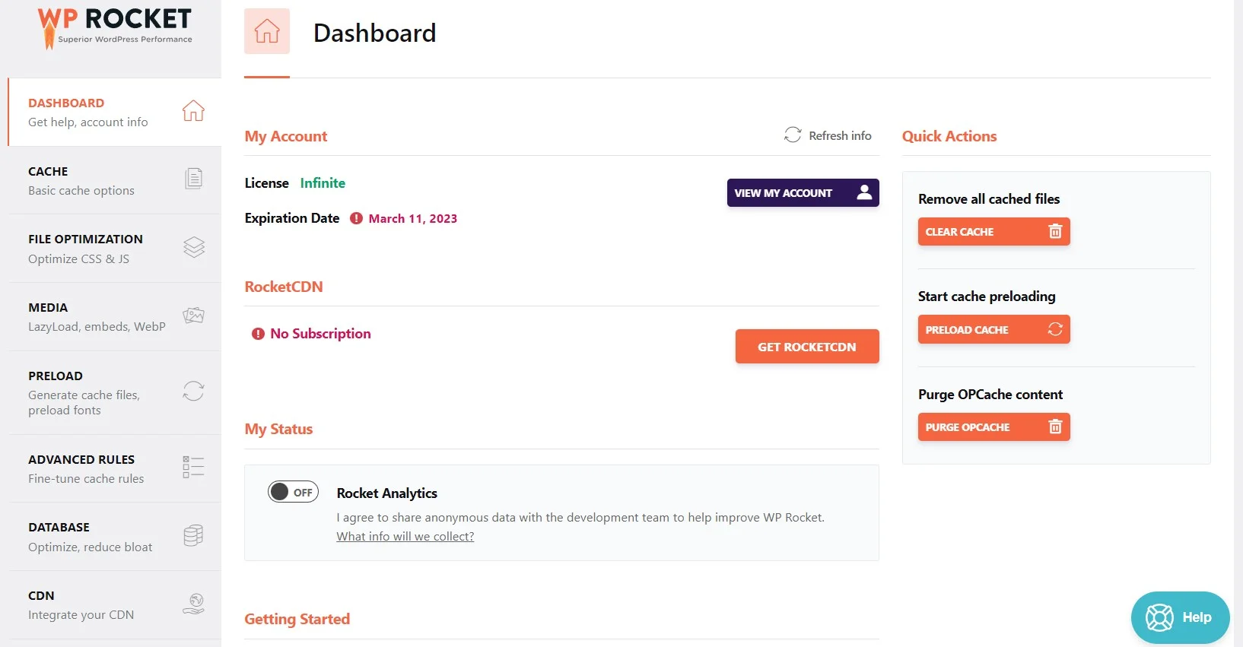Click the Clear Cache button
Viewport: 1243px width, 647px height.
993,231
